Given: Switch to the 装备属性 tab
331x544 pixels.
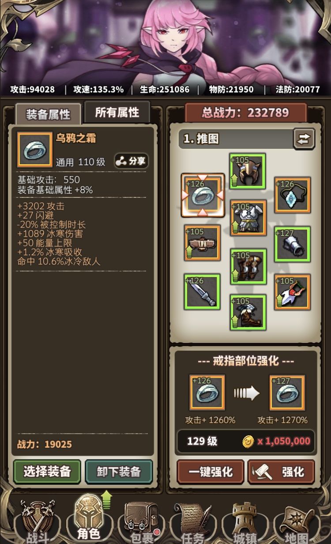Looking at the screenshot, I should (48, 114).
